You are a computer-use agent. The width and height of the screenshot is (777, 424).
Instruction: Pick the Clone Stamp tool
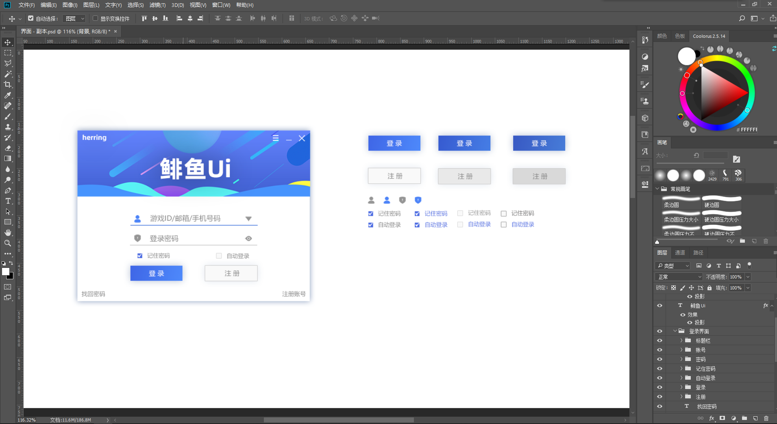8,127
